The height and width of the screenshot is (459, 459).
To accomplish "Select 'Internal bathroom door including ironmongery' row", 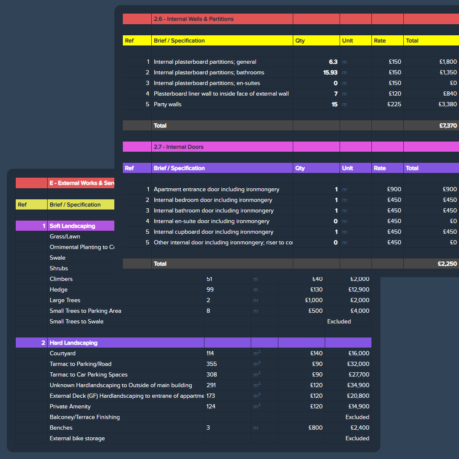I will 214,211.
